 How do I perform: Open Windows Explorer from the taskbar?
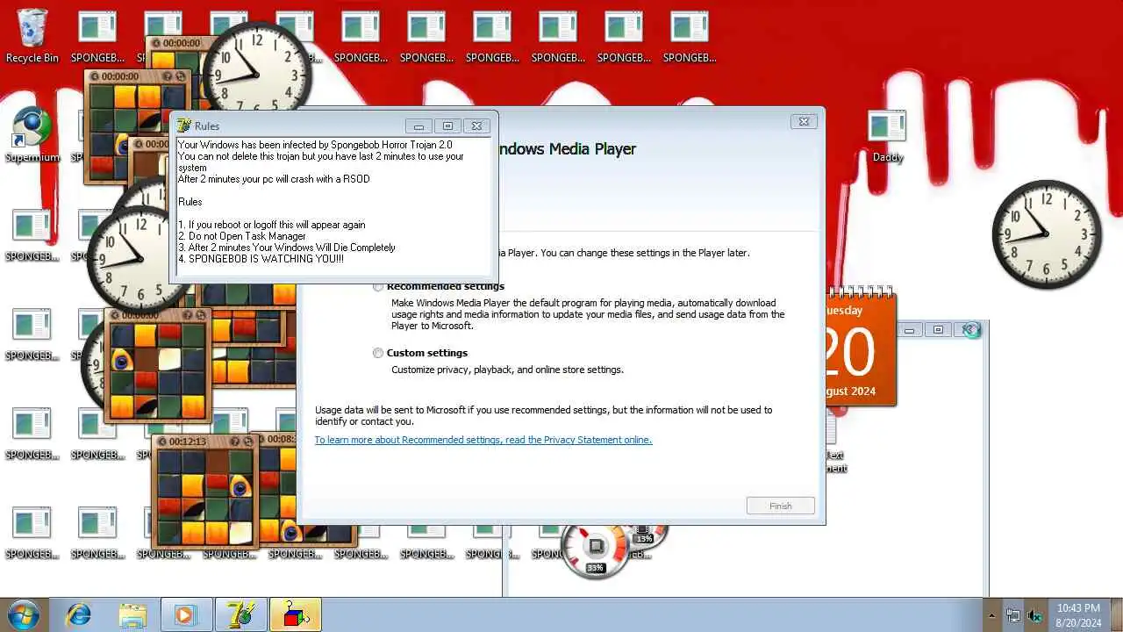(132, 614)
